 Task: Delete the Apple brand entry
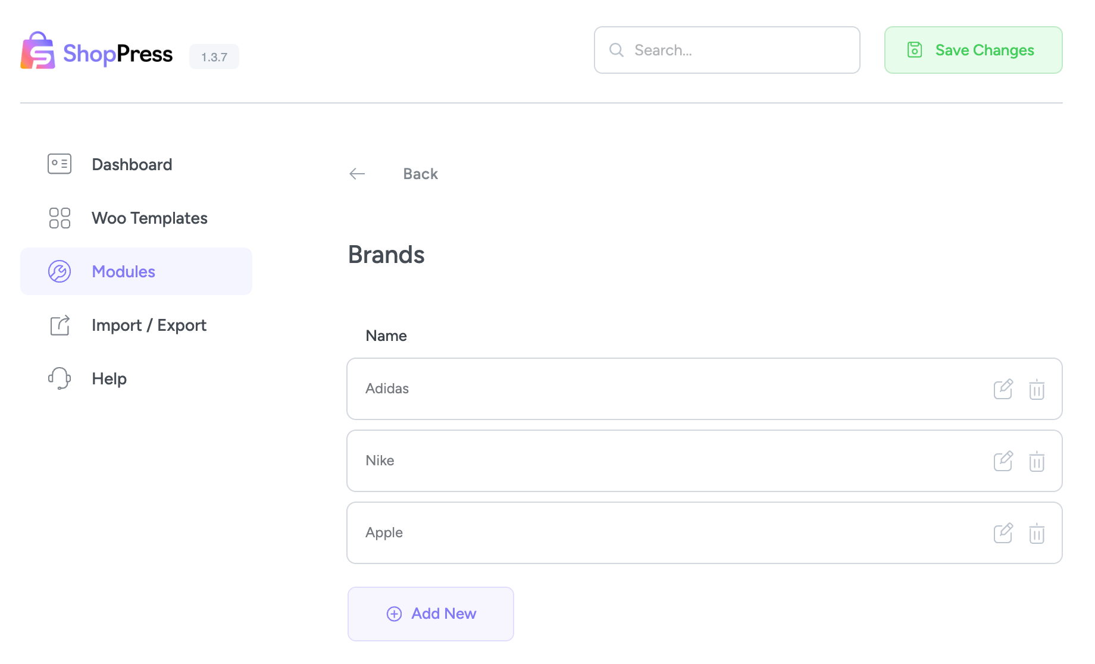pos(1037,533)
